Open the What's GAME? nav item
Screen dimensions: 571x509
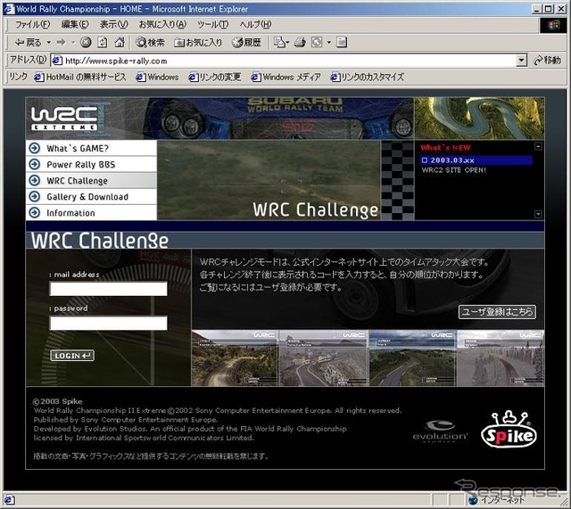tap(91, 148)
